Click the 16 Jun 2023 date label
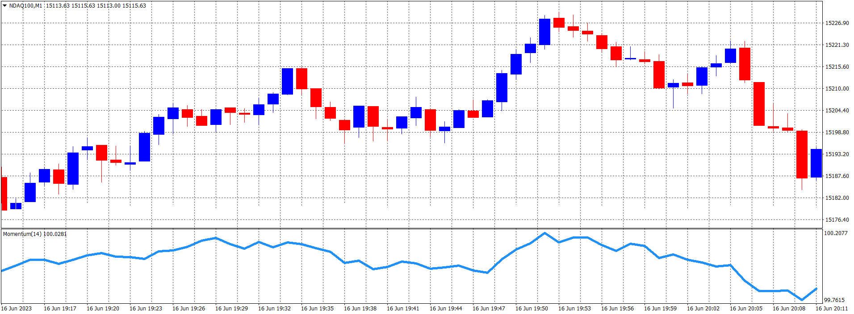 17,309
